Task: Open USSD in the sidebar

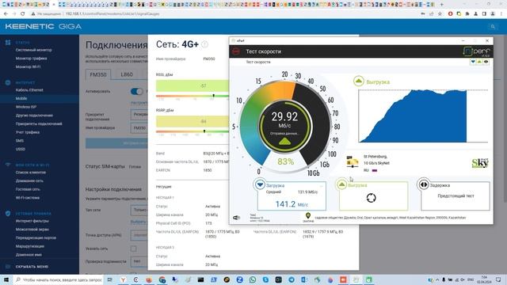Action: pyautogui.click(x=21, y=149)
